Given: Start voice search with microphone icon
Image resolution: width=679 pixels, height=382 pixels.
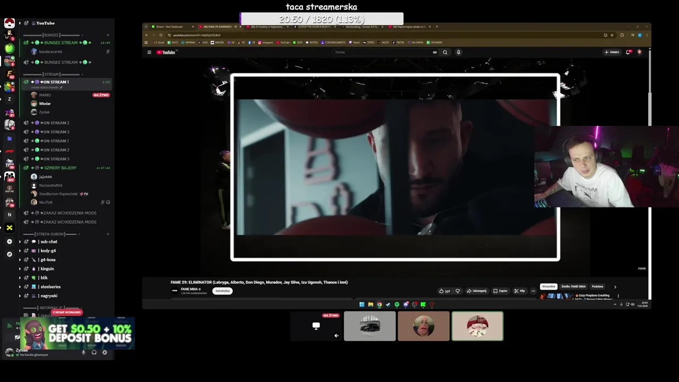Looking at the screenshot, I should point(458,53).
